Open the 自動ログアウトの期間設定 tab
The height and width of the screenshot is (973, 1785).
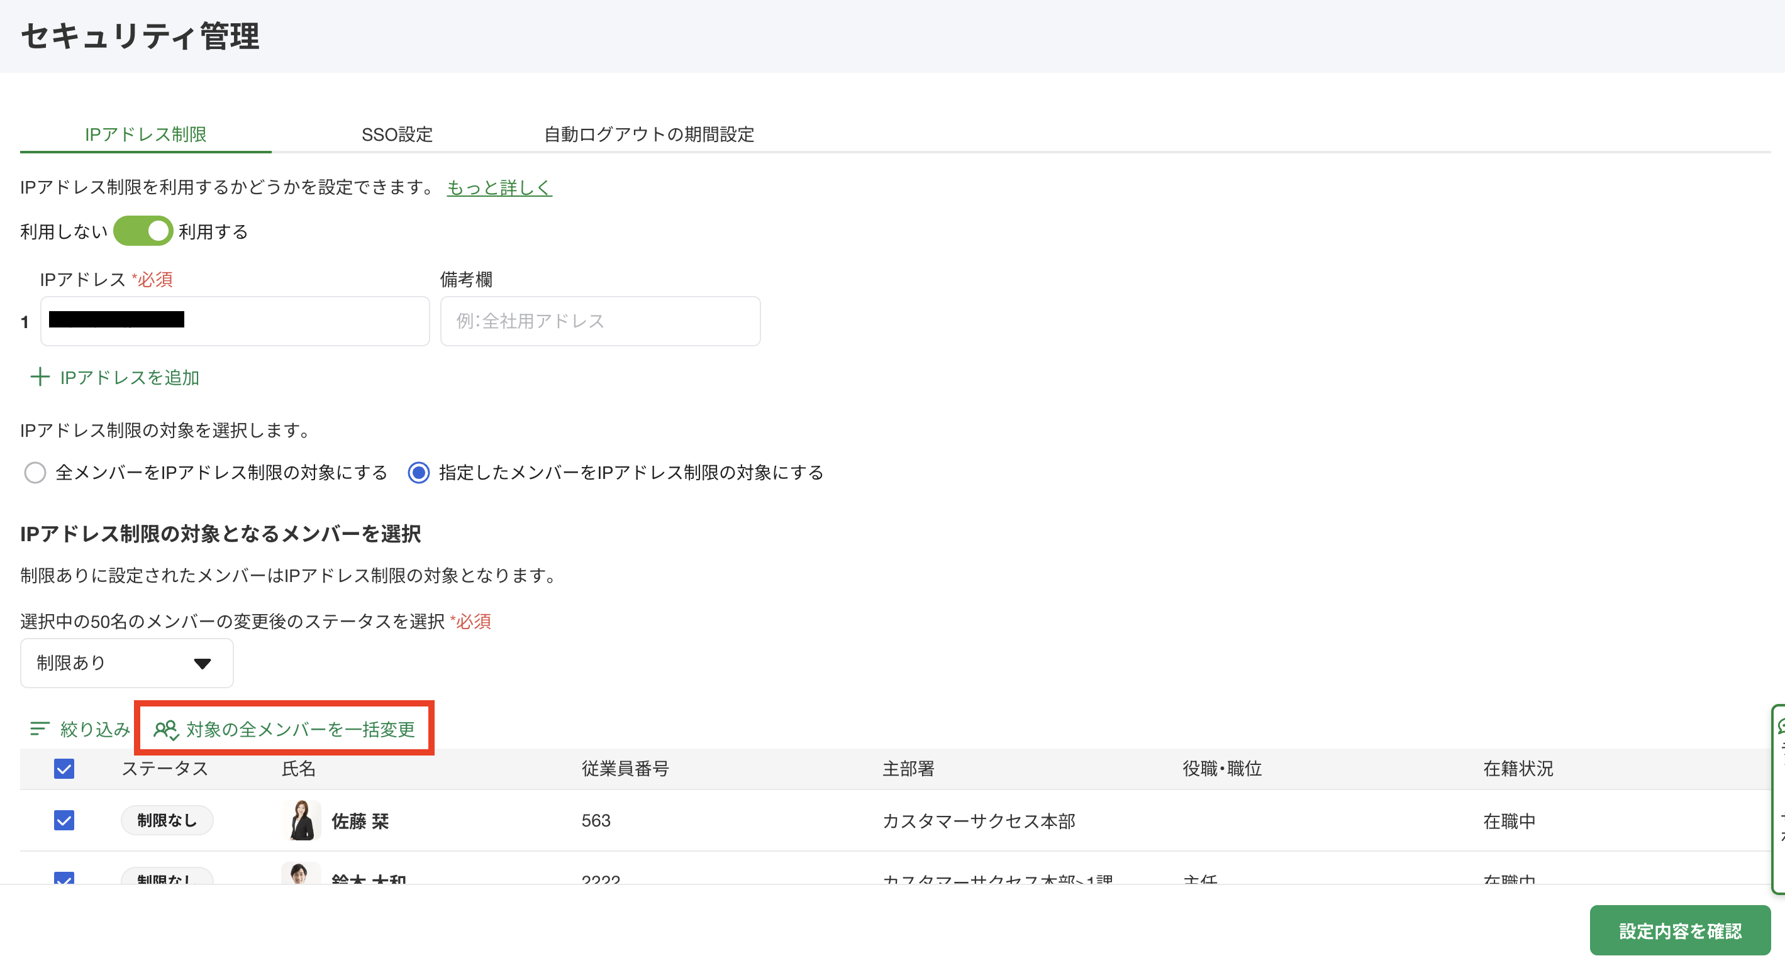[x=648, y=135]
